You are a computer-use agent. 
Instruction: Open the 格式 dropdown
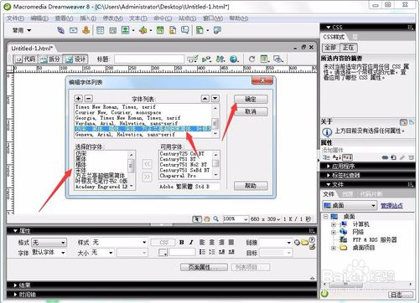[49, 243]
